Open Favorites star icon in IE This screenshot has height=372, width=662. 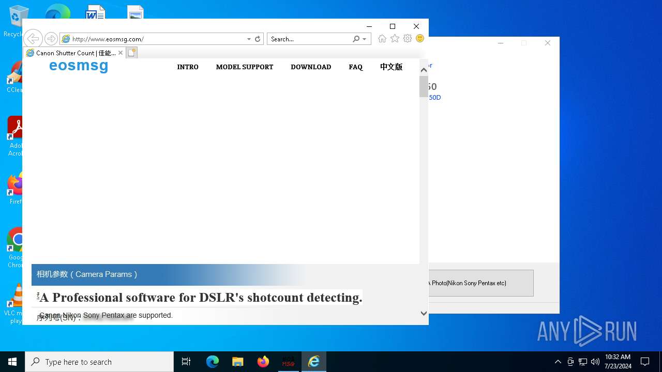tap(395, 39)
